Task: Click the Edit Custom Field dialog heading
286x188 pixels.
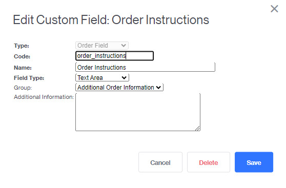Action: click(111, 19)
